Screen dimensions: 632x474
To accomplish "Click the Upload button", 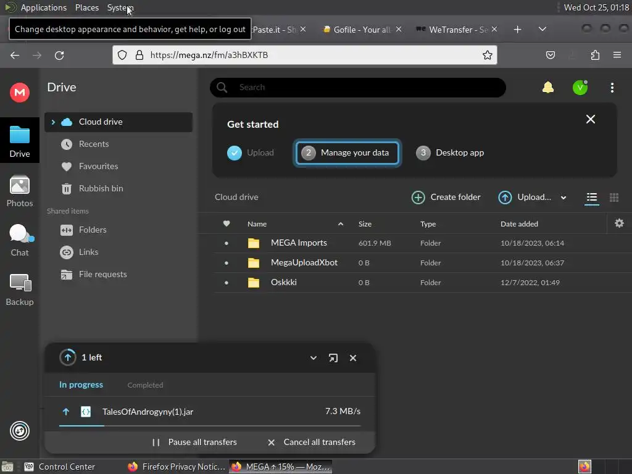I will tap(525, 197).
